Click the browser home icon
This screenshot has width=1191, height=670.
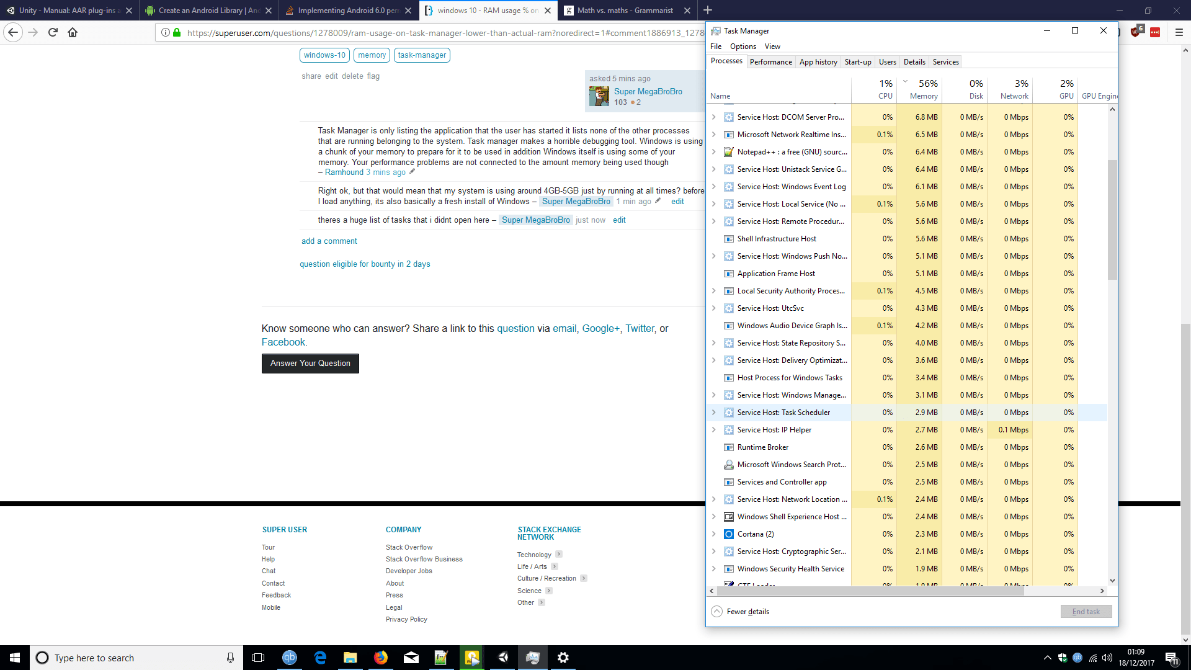tap(73, 32)
